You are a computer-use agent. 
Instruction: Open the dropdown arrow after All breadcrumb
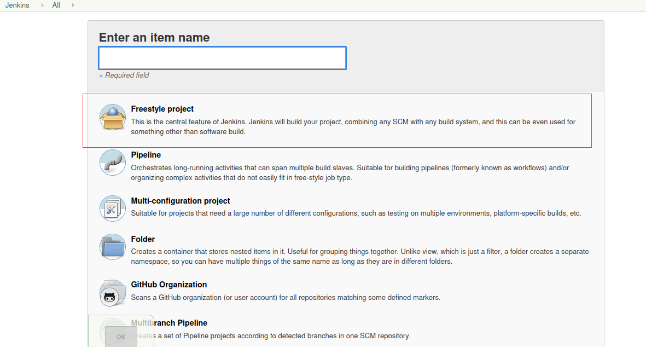73,5
